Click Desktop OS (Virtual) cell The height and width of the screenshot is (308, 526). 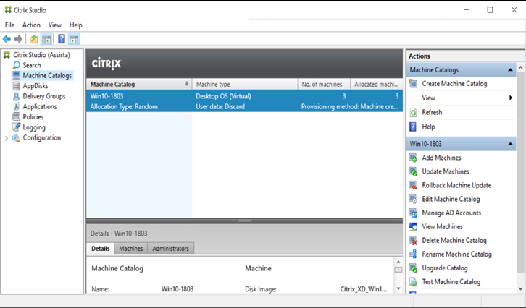223,96
